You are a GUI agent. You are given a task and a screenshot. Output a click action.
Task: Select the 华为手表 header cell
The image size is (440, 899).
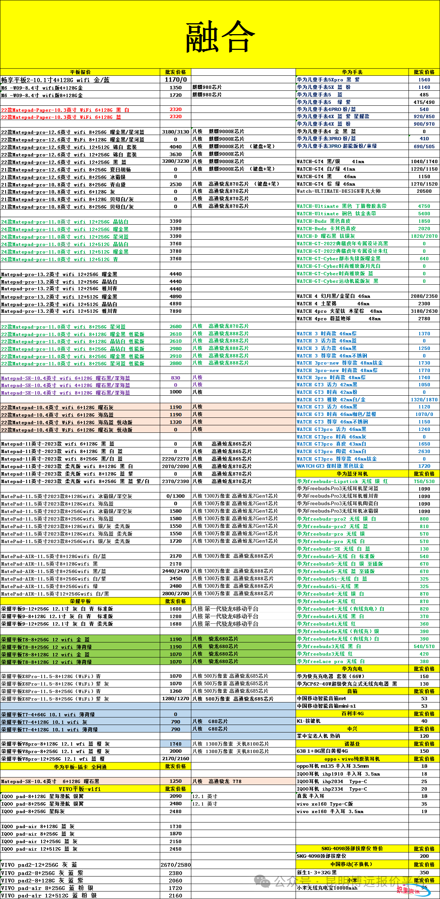coord(352,72)
